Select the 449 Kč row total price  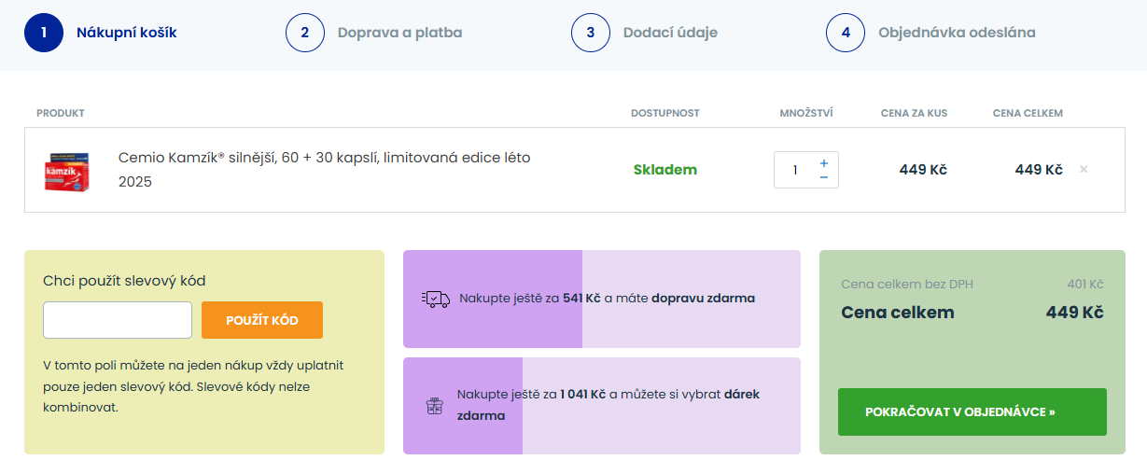pyautogui.click(x=1039, y=170)
